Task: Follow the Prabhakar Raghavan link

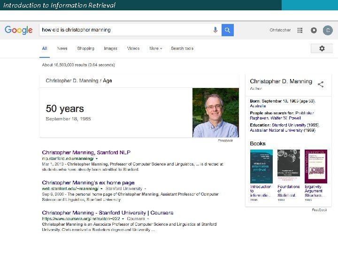Action: (x=282, y=115)
